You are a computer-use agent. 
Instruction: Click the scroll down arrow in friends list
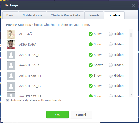click(x=131, y=95)
